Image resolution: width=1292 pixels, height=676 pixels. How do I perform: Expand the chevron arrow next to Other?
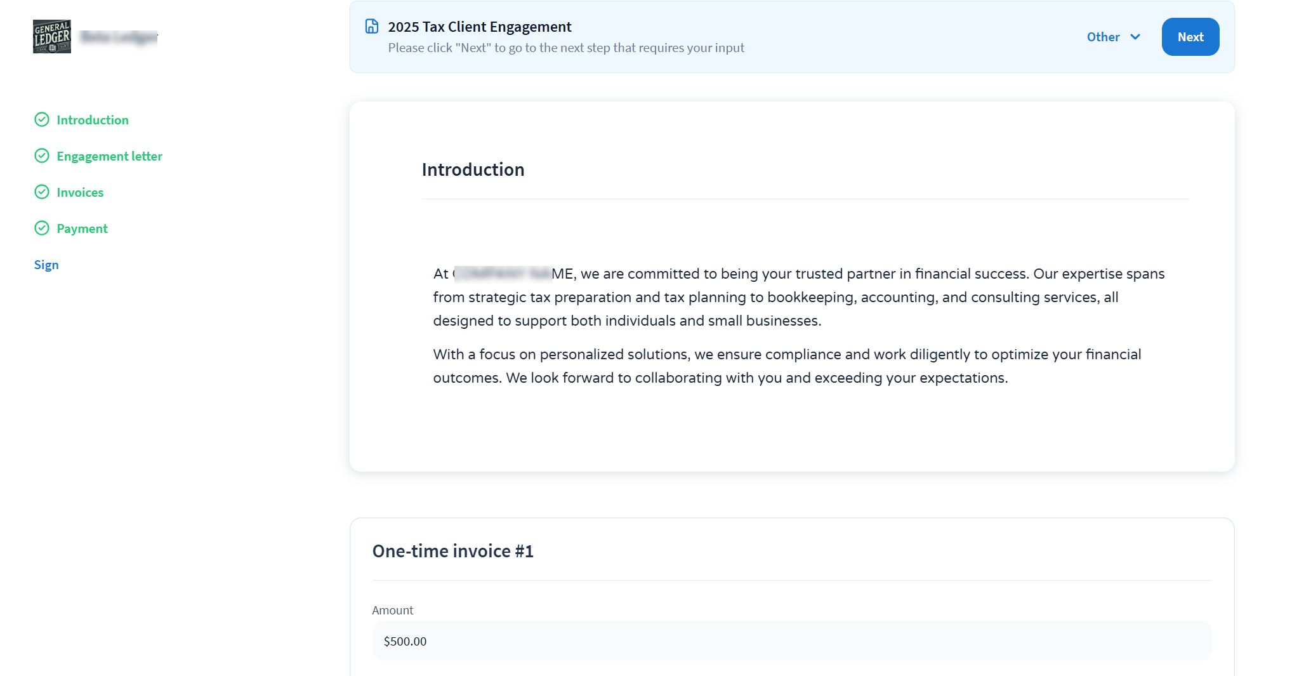[x=1135, y=37]
